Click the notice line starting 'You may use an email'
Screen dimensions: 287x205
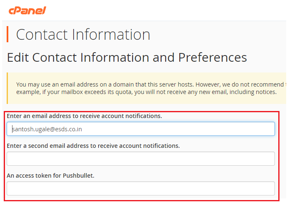tap(150, 84)
